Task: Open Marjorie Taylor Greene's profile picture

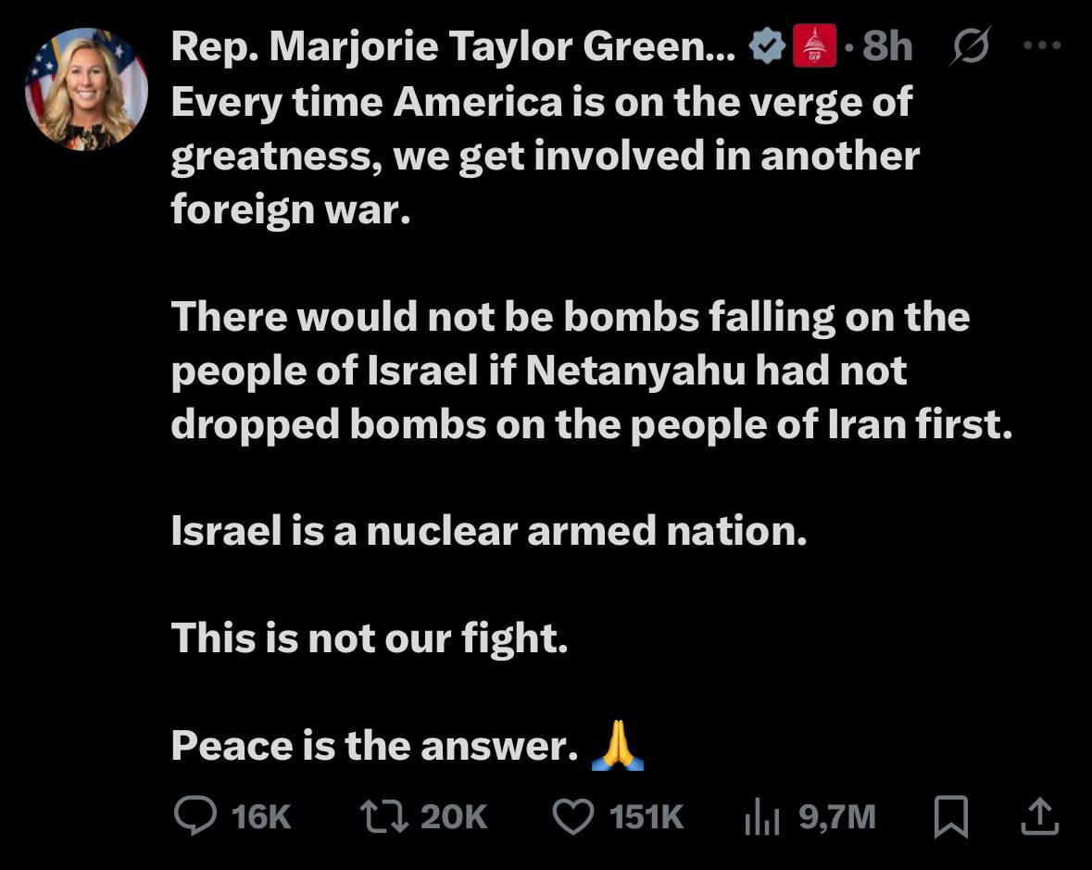Action: pyautogui.click(x=86, y=89)
